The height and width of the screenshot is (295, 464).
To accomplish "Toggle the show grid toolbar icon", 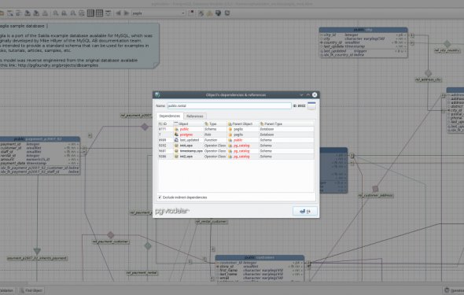I will pos(91,13).
